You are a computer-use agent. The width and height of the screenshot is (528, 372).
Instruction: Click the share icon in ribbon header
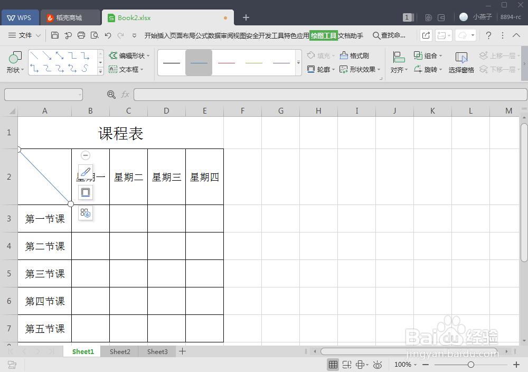click(x=426, y=35)
